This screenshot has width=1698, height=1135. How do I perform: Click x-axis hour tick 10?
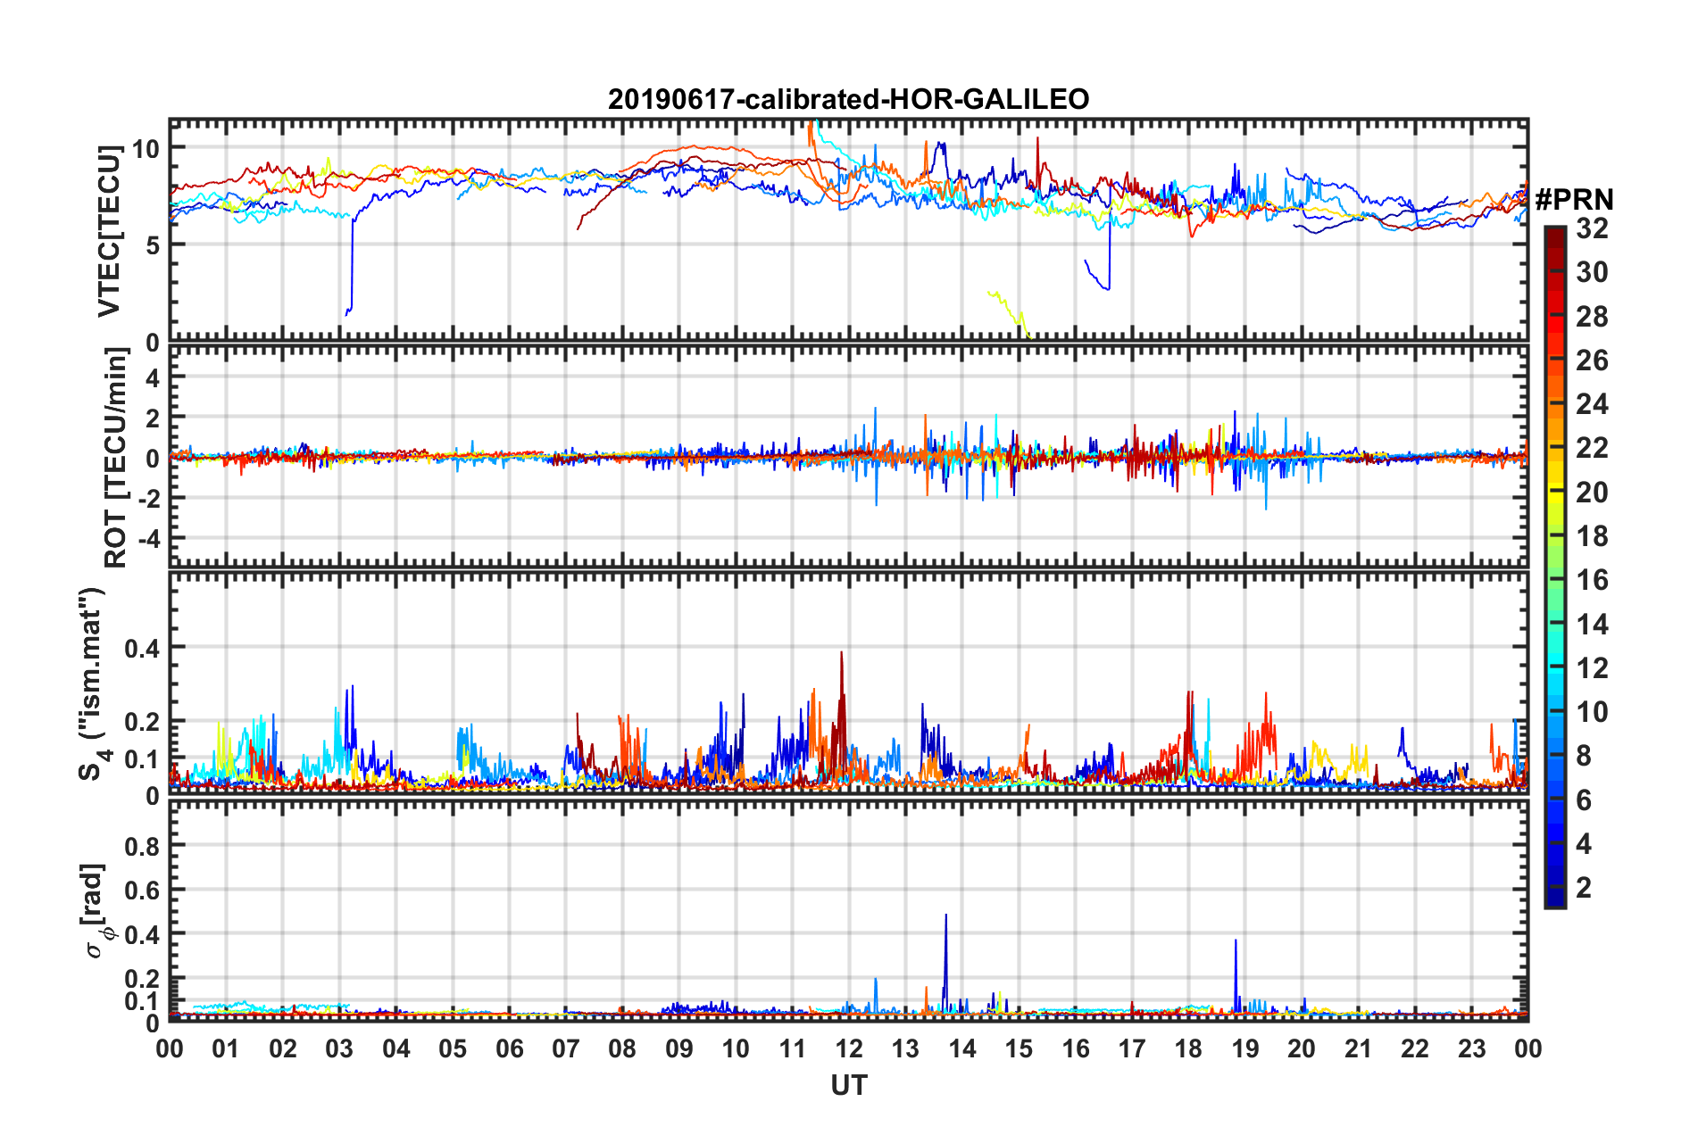click(736, 1048)
